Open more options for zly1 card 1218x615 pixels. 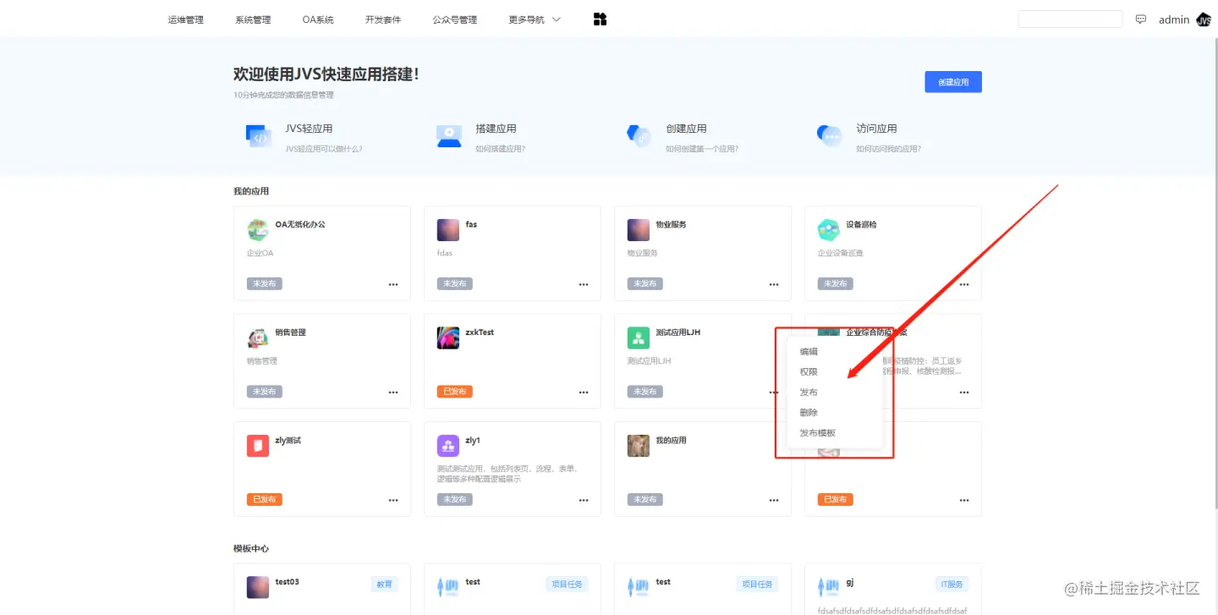coord(584,500)
